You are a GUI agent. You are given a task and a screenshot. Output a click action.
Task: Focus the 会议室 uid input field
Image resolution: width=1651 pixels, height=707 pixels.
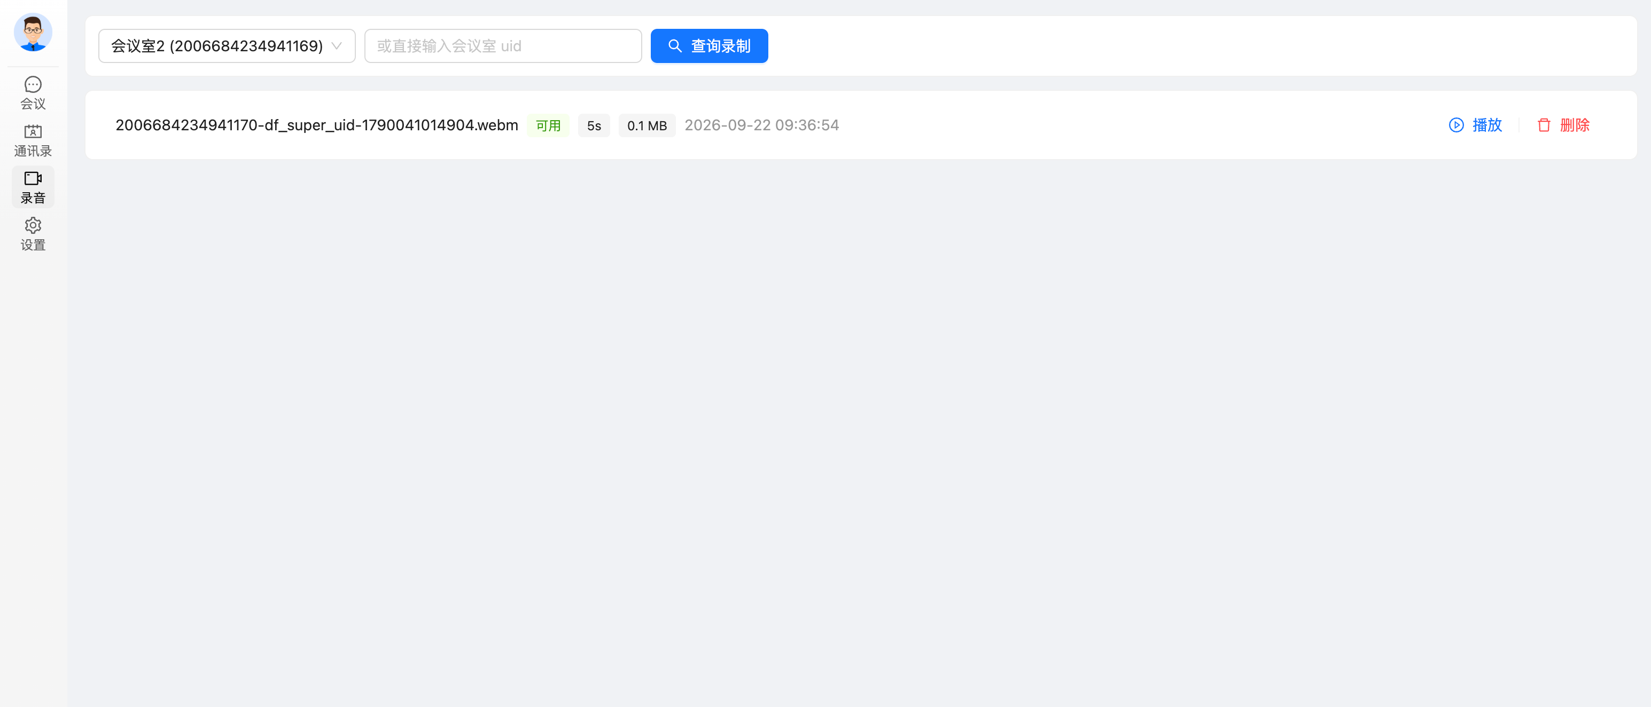click(x=502, y=46)
